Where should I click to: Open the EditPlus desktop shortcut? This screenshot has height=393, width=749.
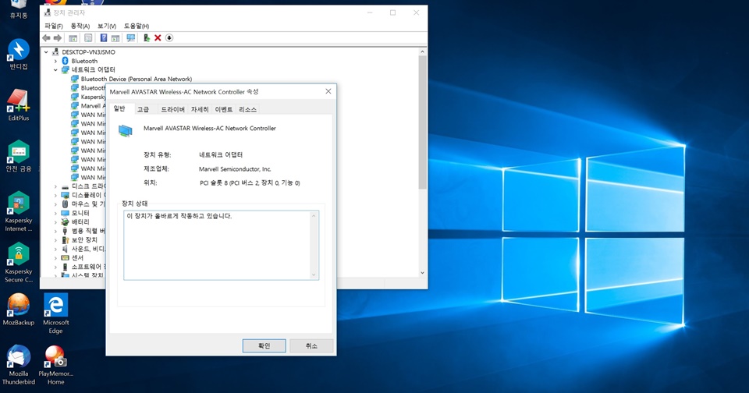point(19,105)
